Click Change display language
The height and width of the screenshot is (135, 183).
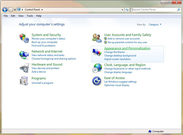point(118,72)
